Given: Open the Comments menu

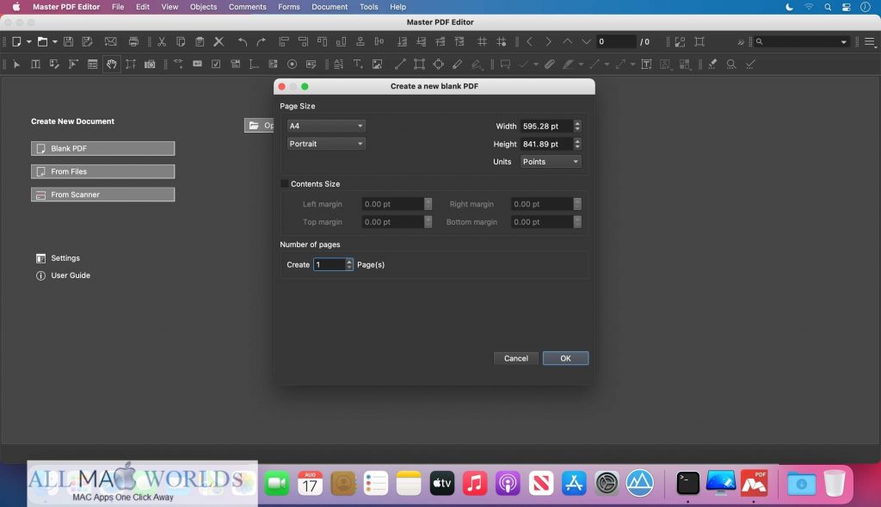Looking at the screenshot, I should [247, 7].
